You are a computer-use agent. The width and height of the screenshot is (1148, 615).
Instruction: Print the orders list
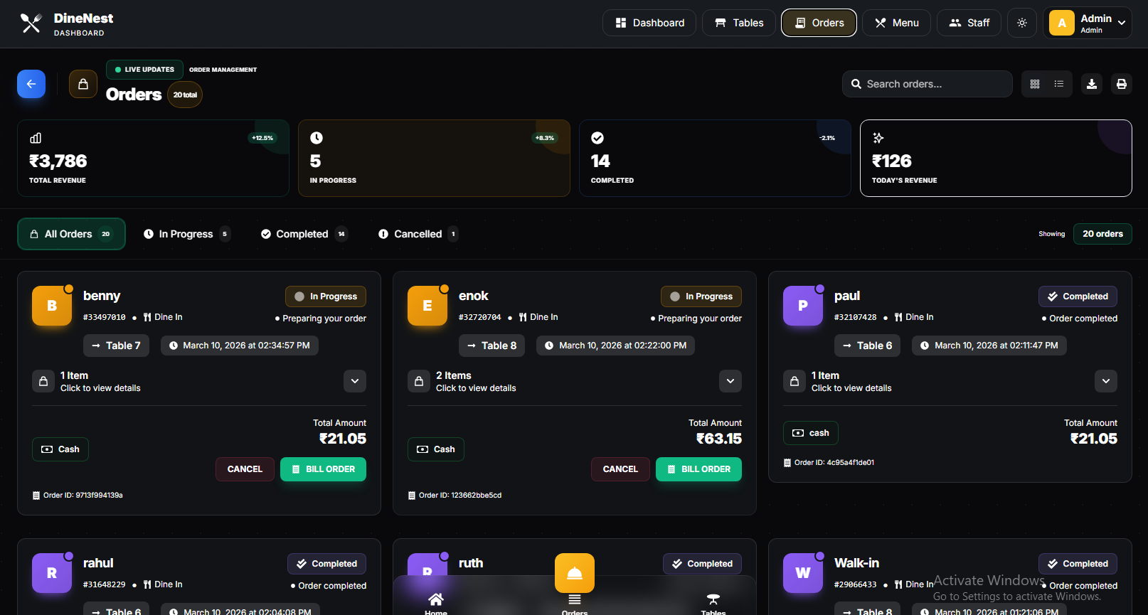1122,84
